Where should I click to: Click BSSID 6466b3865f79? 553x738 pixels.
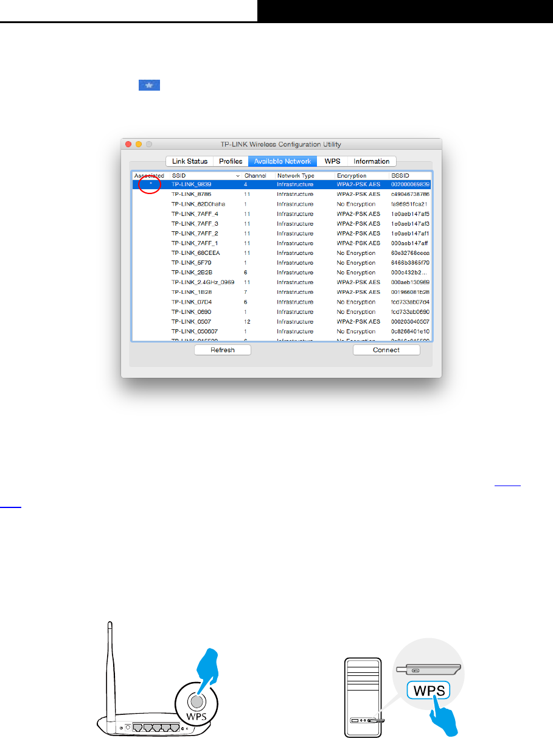pos(411,263)
